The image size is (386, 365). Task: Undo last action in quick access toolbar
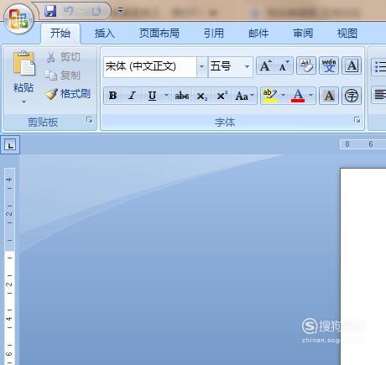[69, 11]
